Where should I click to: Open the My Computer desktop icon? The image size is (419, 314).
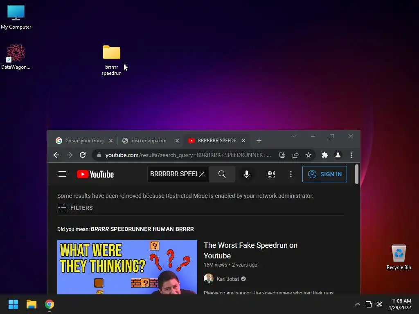16,16
